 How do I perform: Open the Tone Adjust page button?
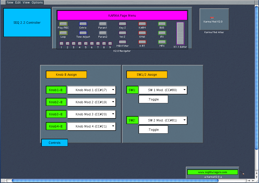click(x=83, y=33)
